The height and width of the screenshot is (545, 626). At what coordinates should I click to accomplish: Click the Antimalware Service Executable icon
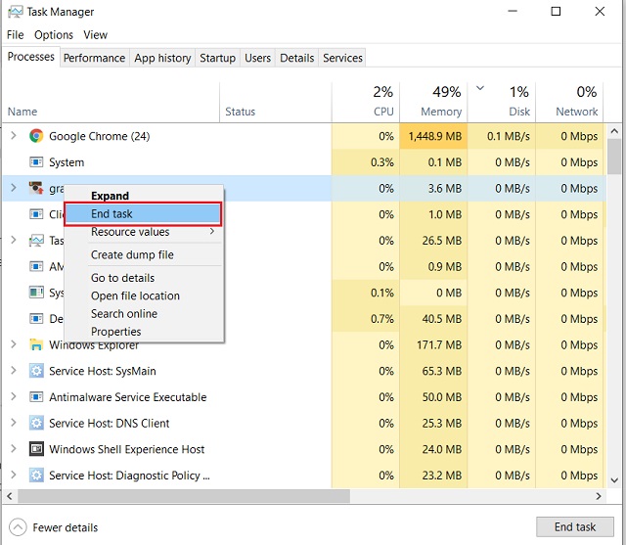coord(36,397)
